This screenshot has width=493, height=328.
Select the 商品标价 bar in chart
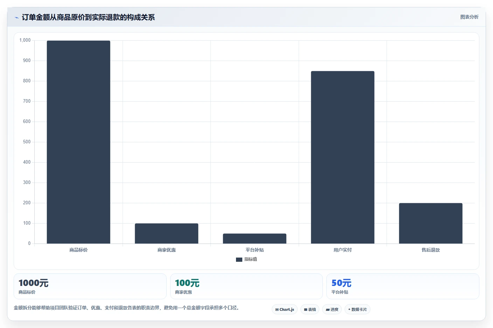78,142
